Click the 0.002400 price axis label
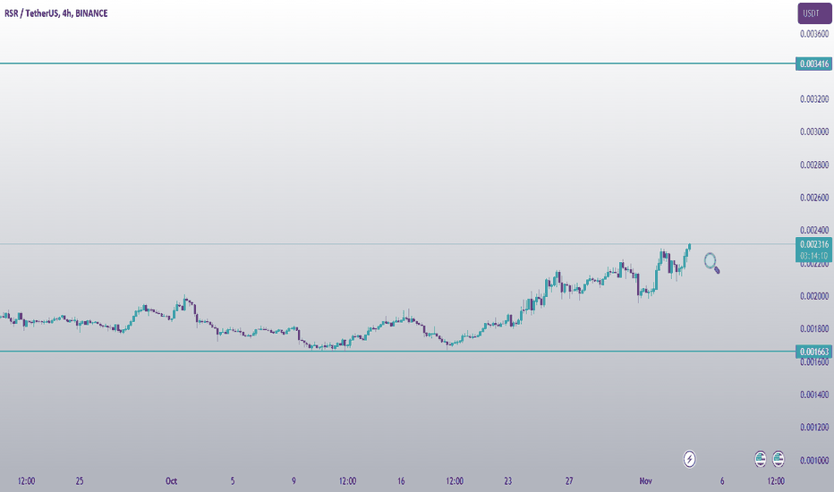The width and height of the screenshot is (834, 492). 814,230
